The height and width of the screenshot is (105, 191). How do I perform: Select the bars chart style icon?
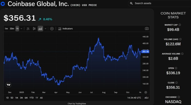click(28, 29)
